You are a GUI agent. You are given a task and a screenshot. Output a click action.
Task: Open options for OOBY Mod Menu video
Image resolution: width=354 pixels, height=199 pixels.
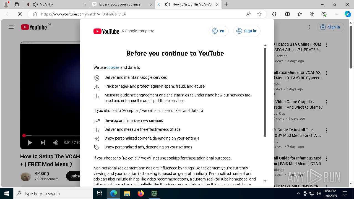[x=326, y=130]
